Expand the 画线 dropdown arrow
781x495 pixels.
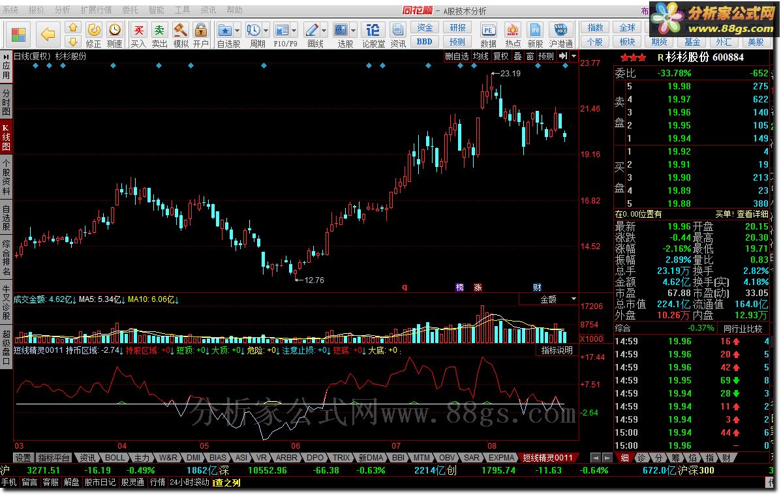[x=324, y=31]
